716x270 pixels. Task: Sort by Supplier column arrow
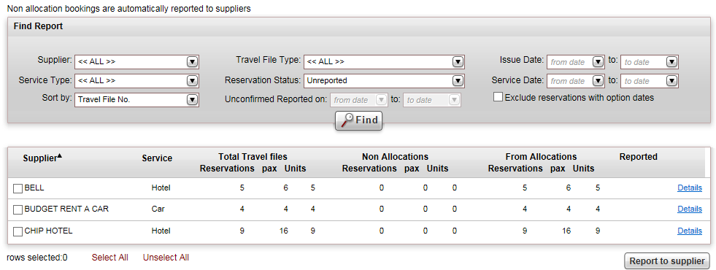59,155
